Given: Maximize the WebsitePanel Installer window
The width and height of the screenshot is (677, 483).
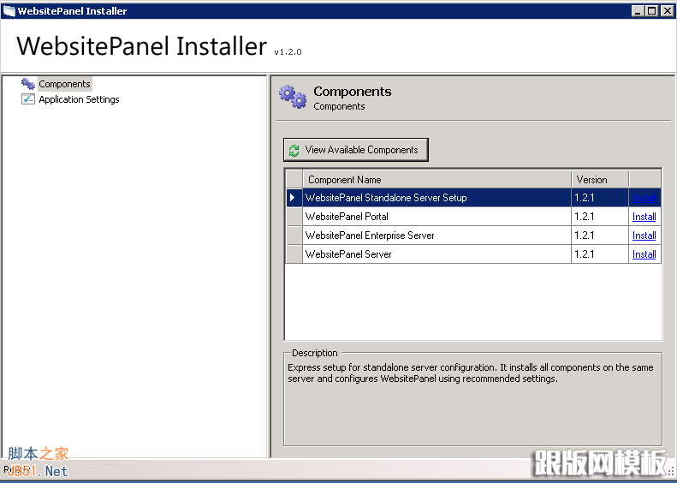Looking at the screenshot, I should 652,11.
